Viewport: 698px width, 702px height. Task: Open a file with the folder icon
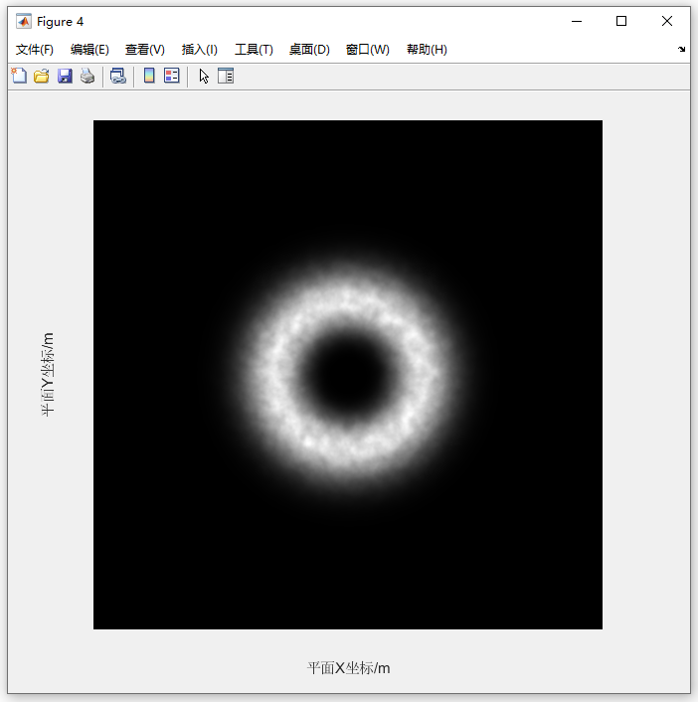[x=42, y=76]
